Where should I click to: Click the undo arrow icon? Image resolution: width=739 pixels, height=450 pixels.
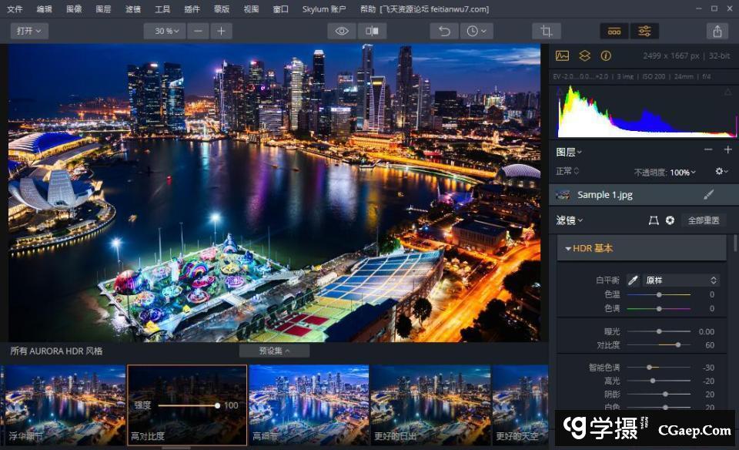pyautogui.click(x=444, y=31)
